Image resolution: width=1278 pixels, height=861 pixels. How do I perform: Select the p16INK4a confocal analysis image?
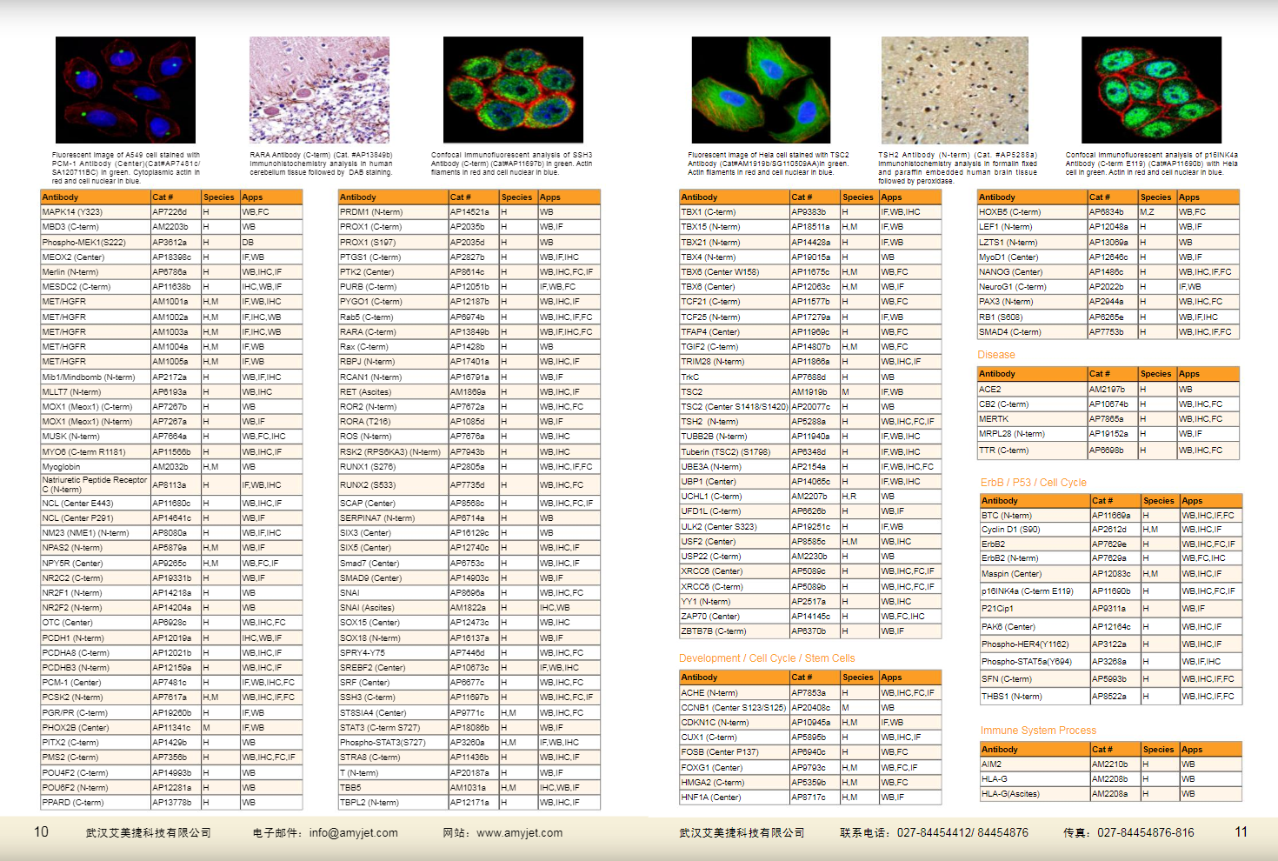[1151, 90]
